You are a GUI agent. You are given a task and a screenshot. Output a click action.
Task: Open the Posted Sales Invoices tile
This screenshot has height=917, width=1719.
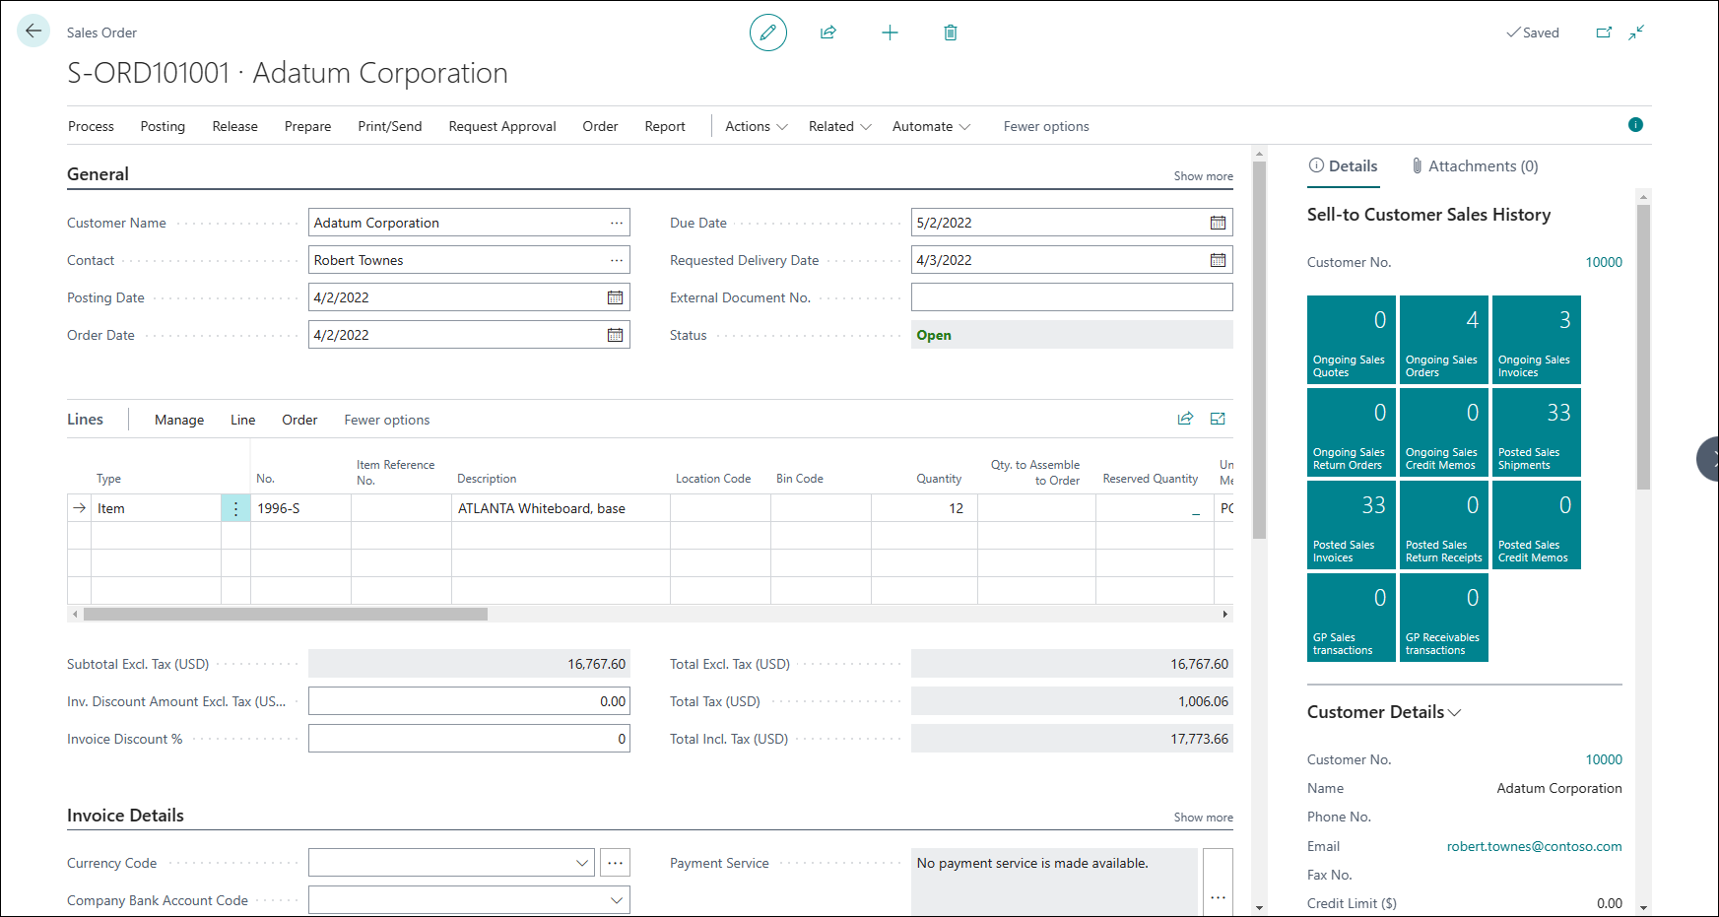(1352, 525)
